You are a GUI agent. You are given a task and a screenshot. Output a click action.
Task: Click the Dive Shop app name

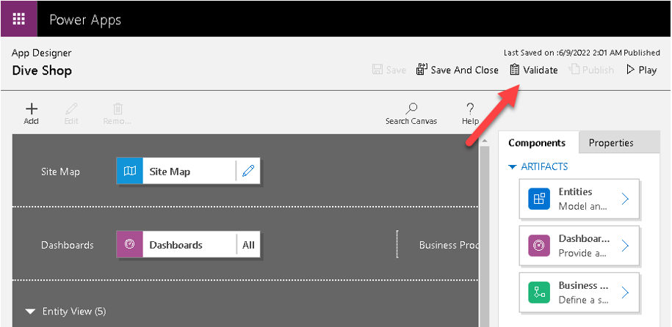[x=42, y=70]
